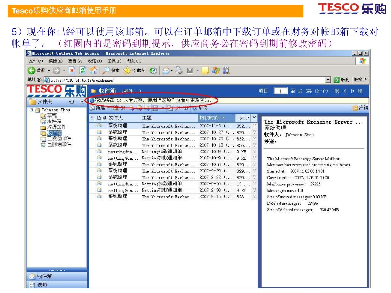Collapse the Johnson Zhou mailbox tree
This screenshot has width=391, height=293.
31,110
